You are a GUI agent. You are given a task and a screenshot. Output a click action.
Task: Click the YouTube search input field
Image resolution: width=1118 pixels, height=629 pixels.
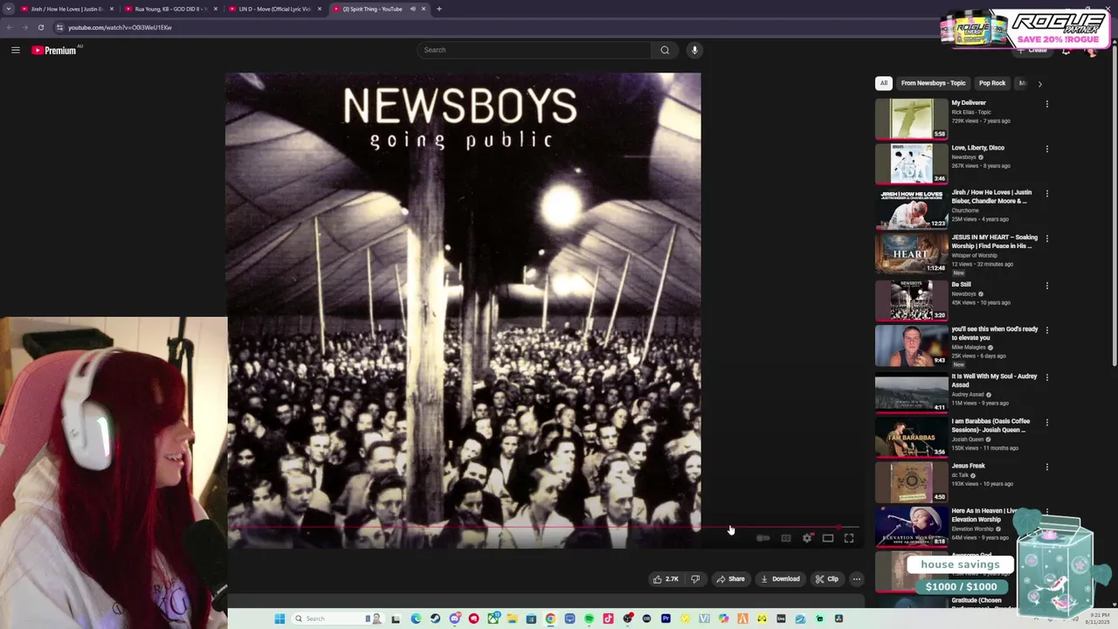(535, 50)
